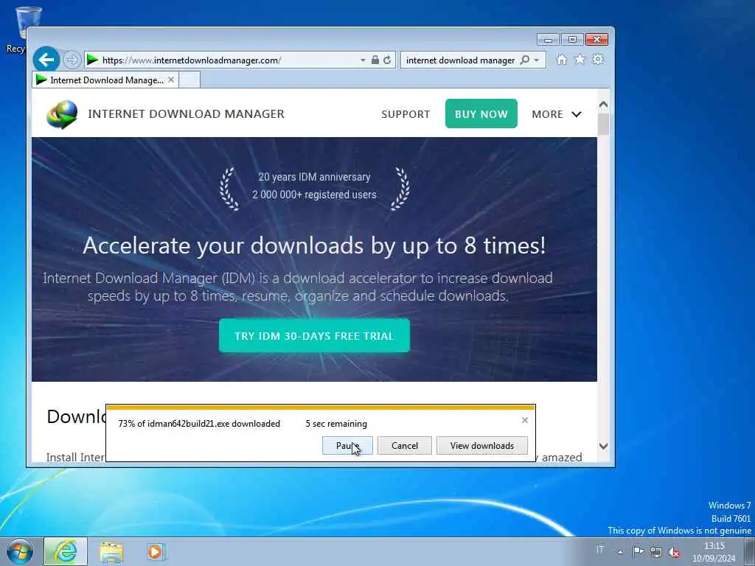Click TRY IDM 30-DAYS FREE TRIAL button

click(x=314, y=335)
